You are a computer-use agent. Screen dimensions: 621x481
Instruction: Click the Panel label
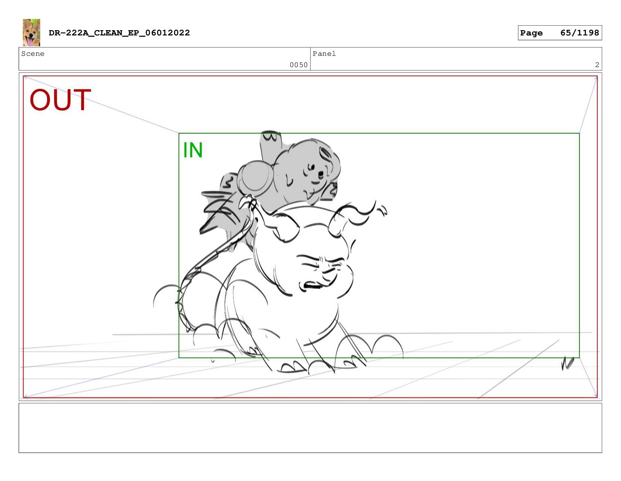324,54
